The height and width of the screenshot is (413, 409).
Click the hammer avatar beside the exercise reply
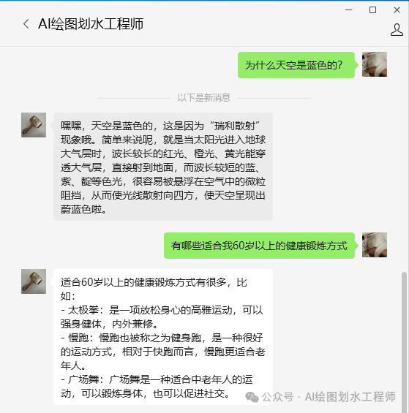coord(34,281)
